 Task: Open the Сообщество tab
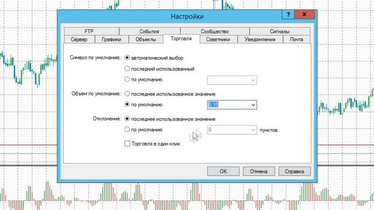click(x=214, y=31)
